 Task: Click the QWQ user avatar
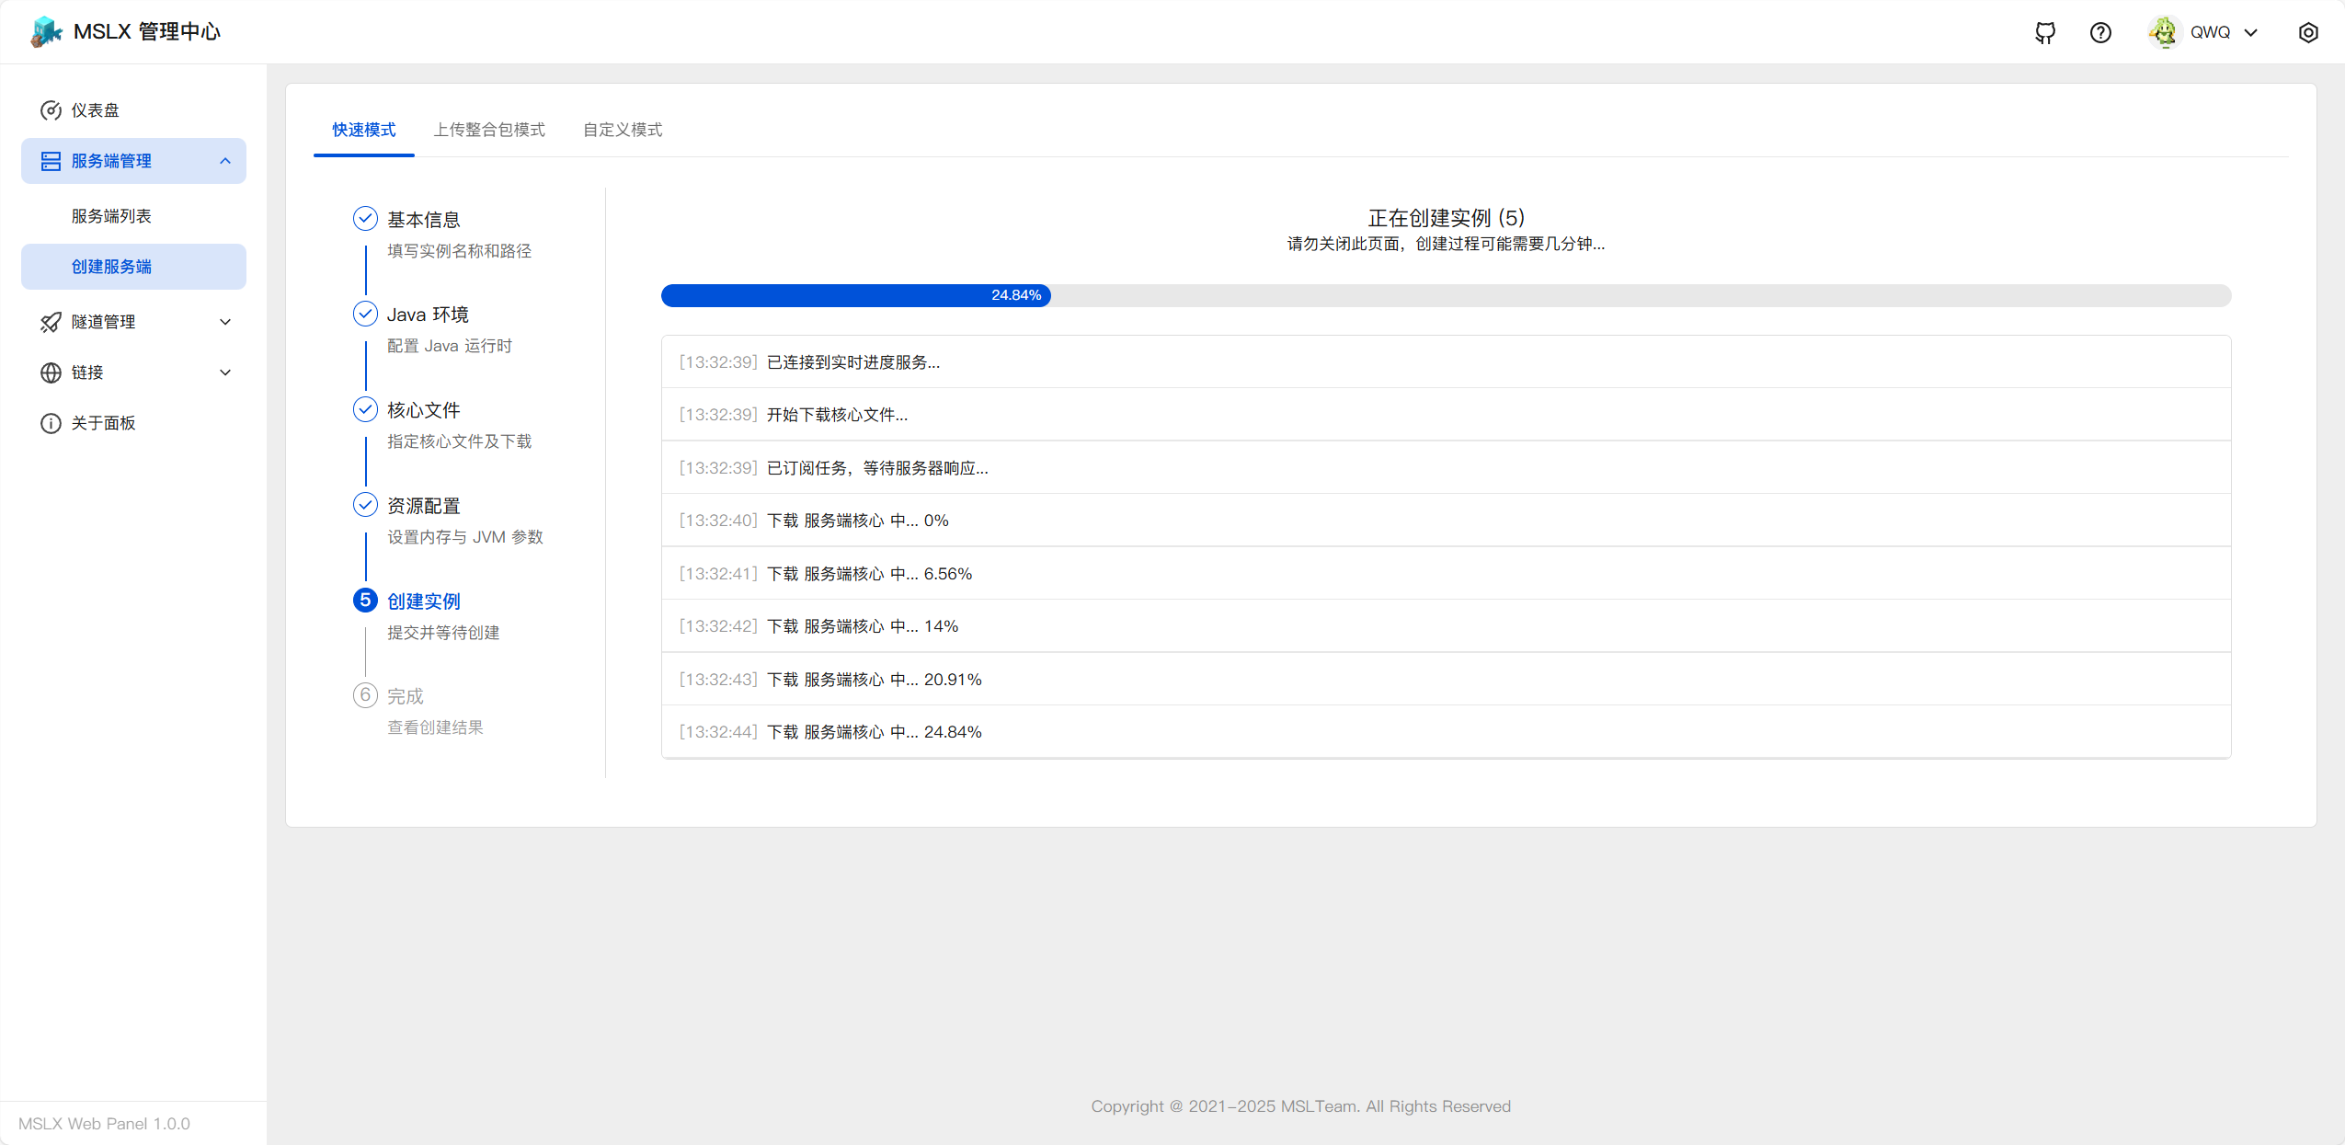click(2164, 32)
